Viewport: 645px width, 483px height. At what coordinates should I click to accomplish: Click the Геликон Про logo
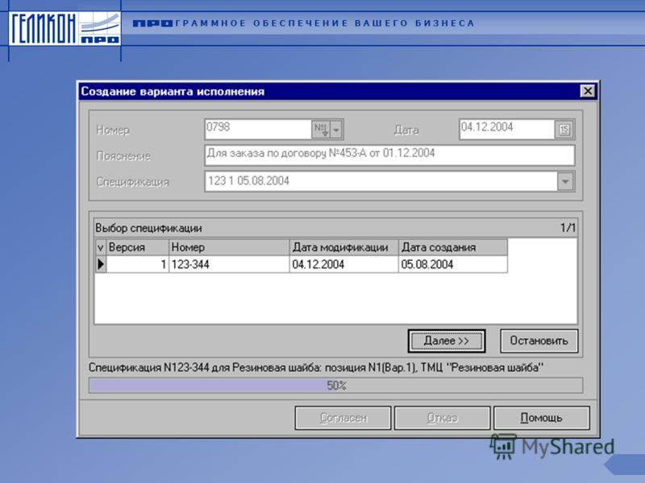tap(64, 28)
